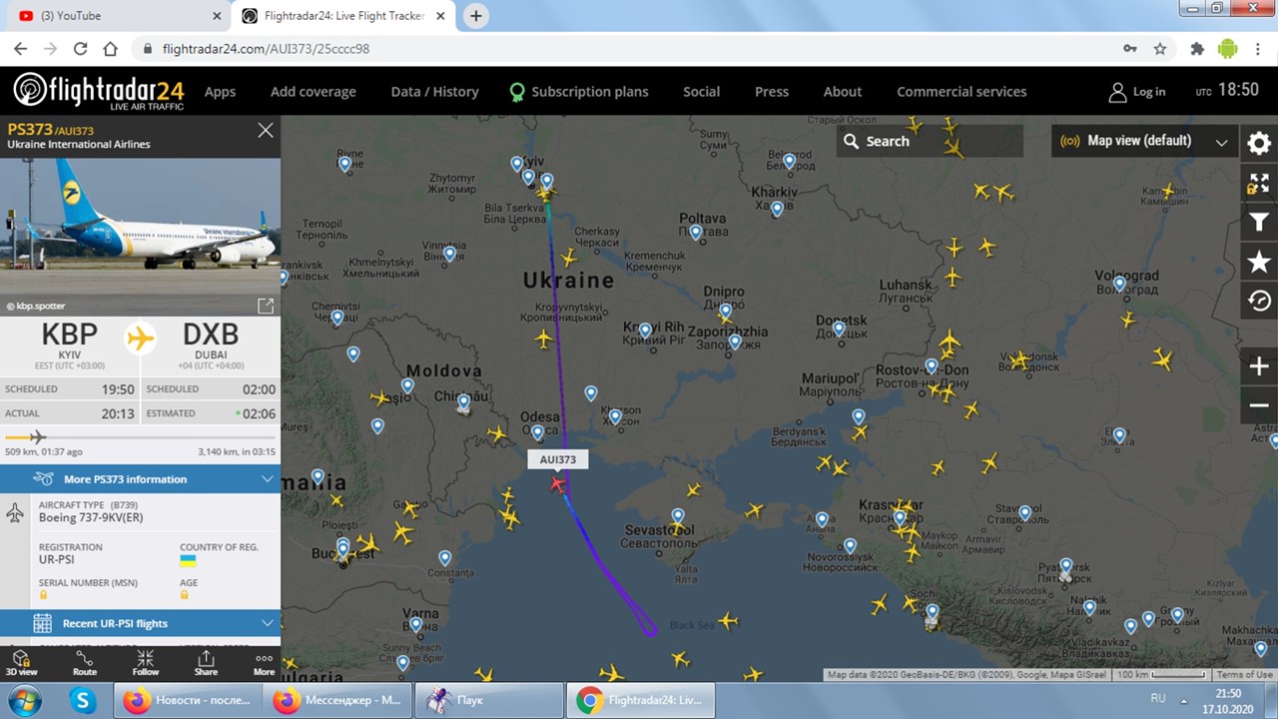Open the map filter funnel icon

point(1259,222)
